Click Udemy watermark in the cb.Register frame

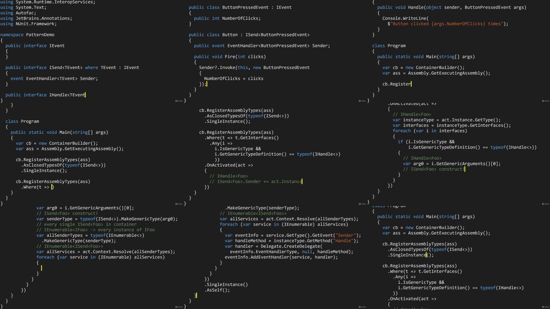(x=546, y=101)
